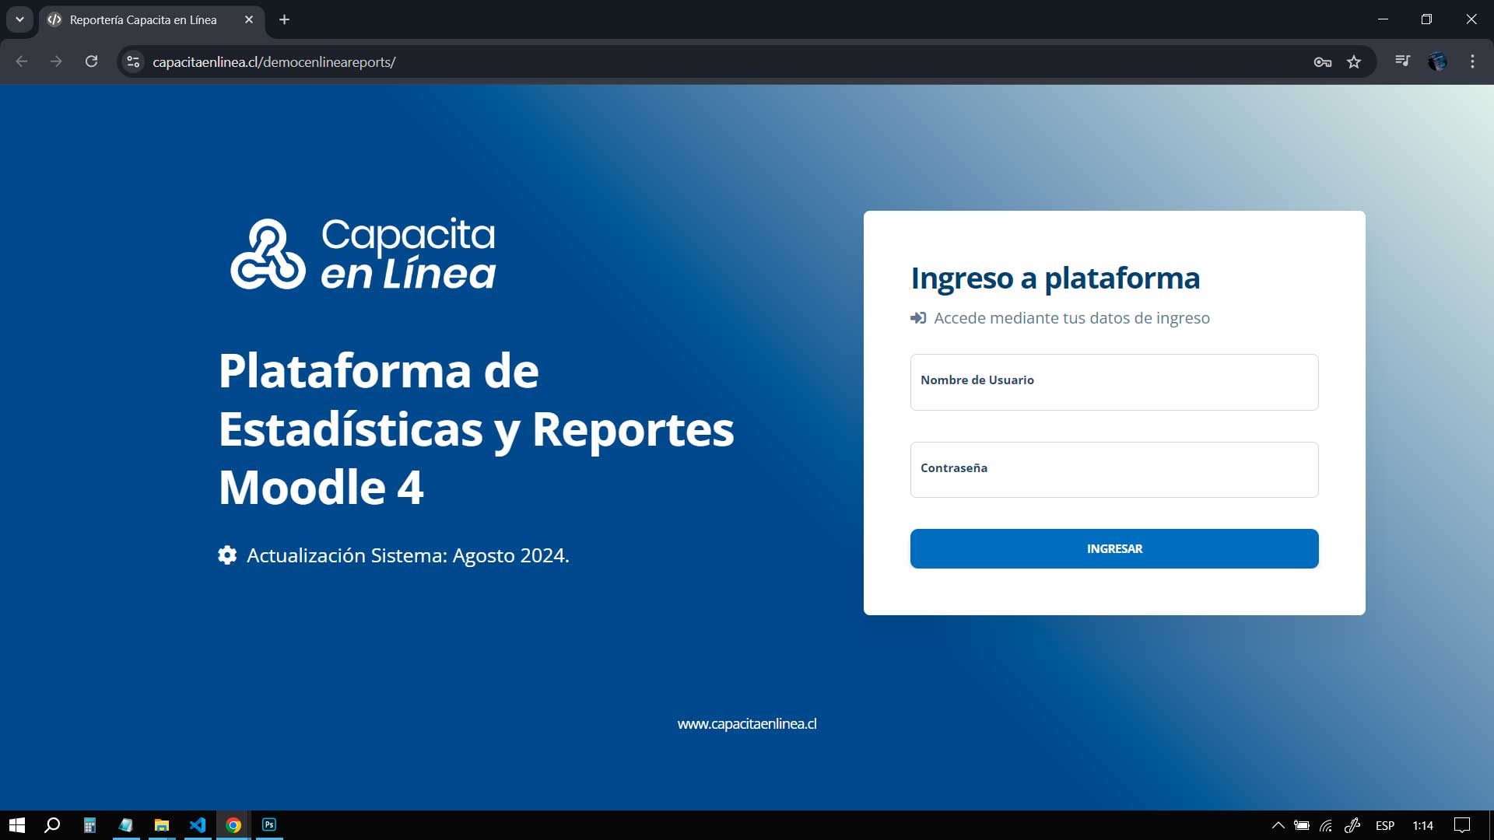This screenshot has height=840, width=1494.
Task: Open a new browser tab
Action: click(284, 19)
